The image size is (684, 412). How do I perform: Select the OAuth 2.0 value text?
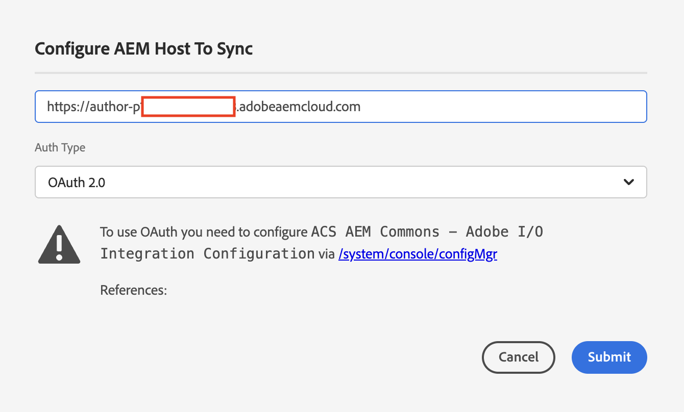(77, 182)
